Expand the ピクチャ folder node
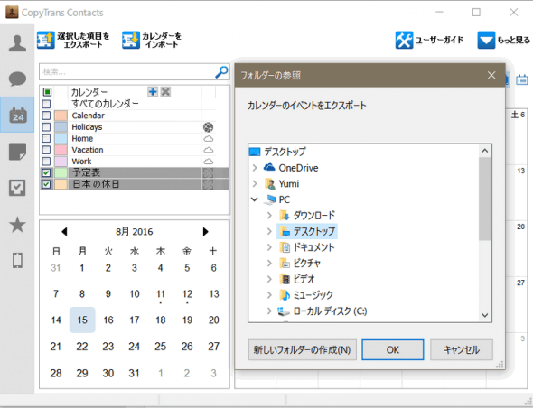Image resolution: width=533 pixels, height=408 pixels. click(x=269, y=263)
